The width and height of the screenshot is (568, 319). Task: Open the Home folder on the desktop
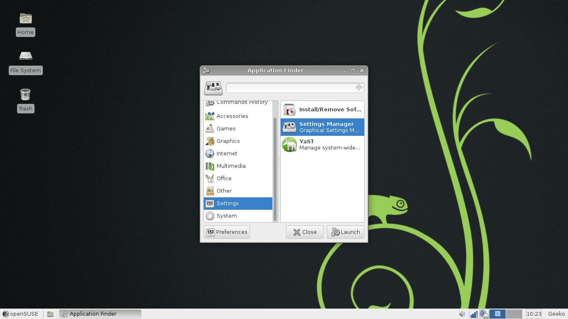pos(25,23)
